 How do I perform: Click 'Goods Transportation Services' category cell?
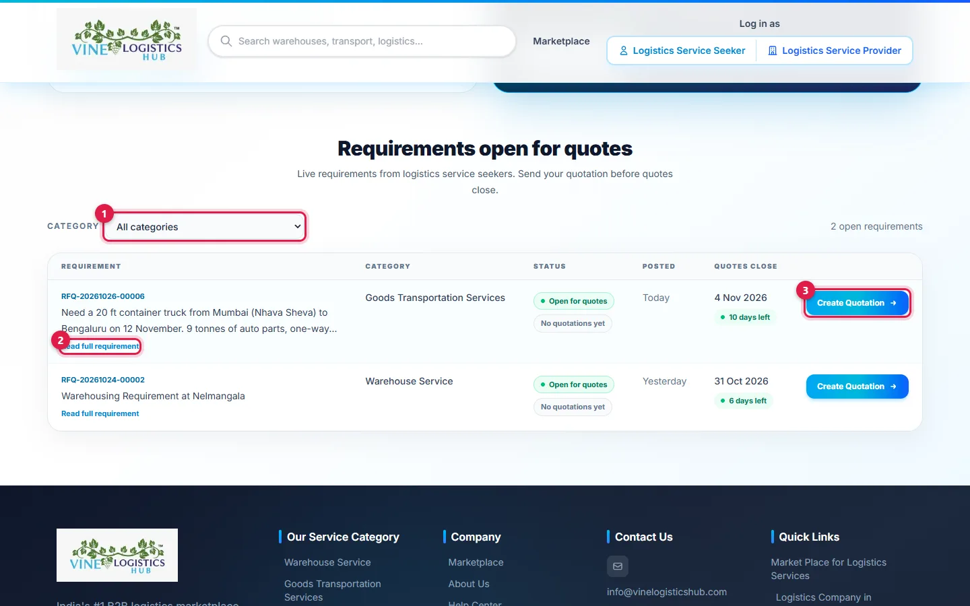435,298
